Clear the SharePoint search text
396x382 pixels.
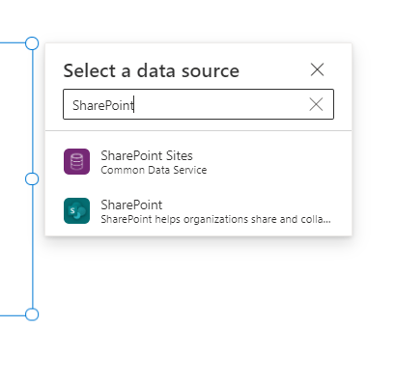316,104
